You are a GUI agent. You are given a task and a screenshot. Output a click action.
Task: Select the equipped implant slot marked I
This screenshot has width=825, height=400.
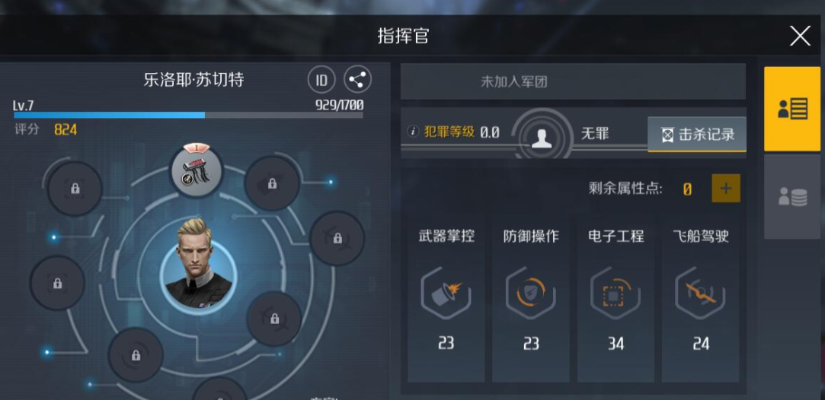coord(197,169)
